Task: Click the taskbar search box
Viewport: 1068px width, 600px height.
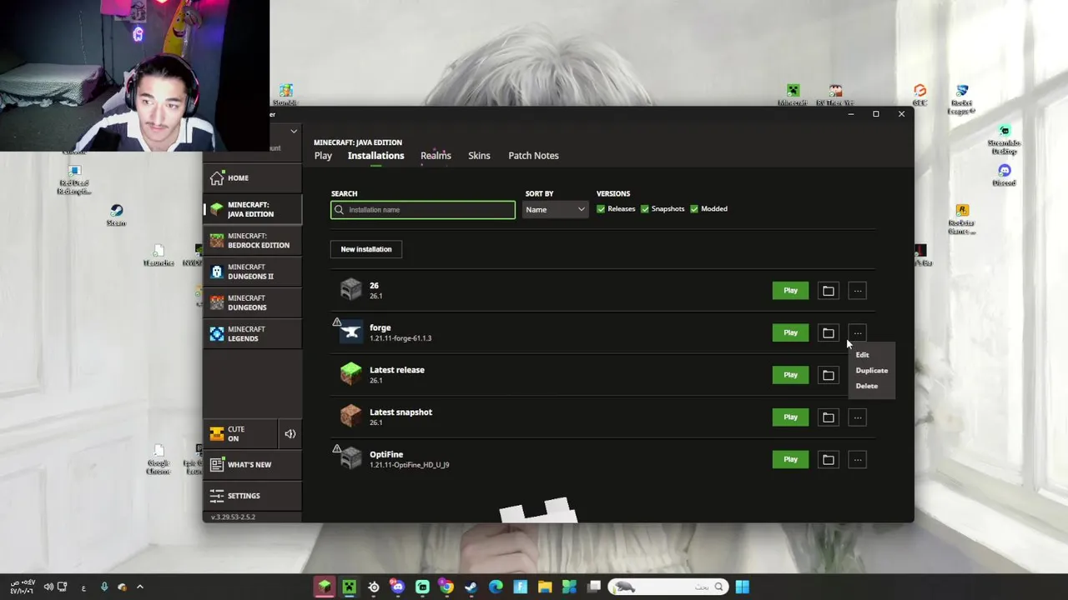Action: pos(667,587)
